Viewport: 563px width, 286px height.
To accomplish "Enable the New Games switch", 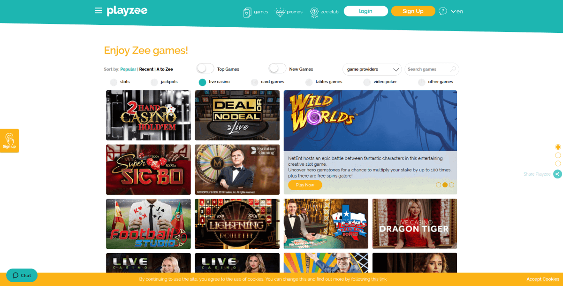I will click(277, 69).
